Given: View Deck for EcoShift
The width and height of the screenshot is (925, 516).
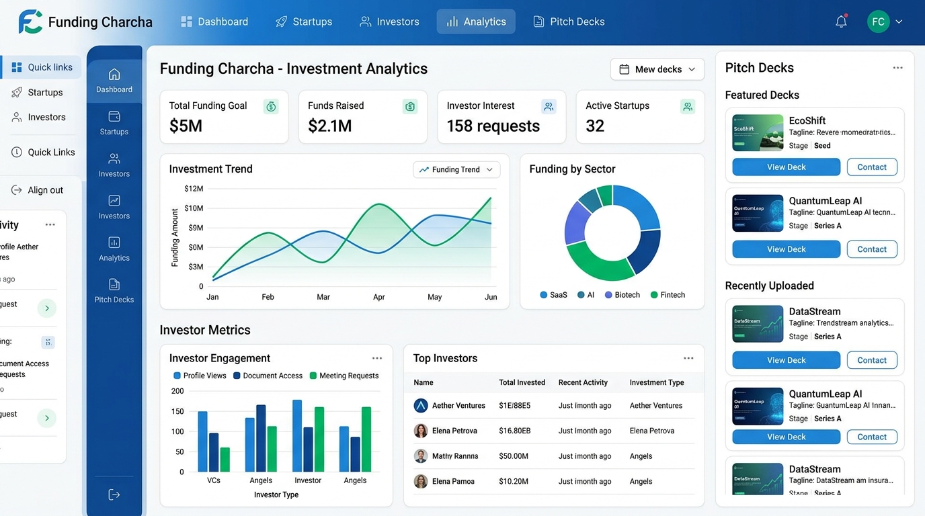Looking at the screenshot, I should [787, 167].
